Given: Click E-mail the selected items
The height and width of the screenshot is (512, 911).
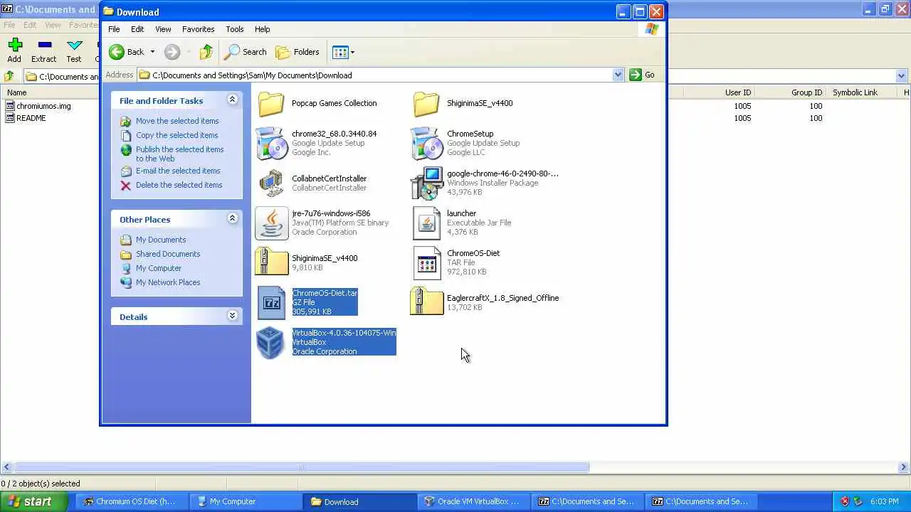Looking at the screenshot, I should pos(178,171).
